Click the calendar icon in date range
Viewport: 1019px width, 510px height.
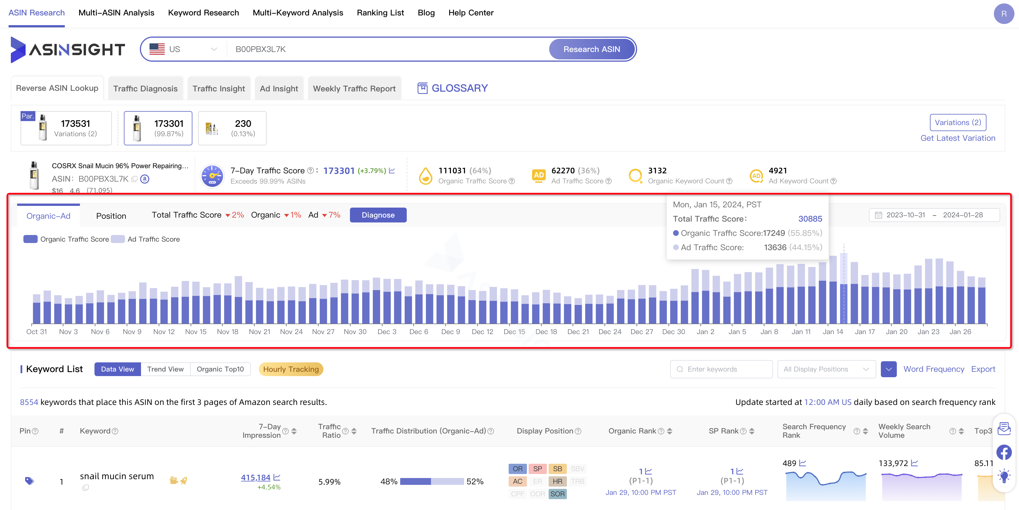878,215
